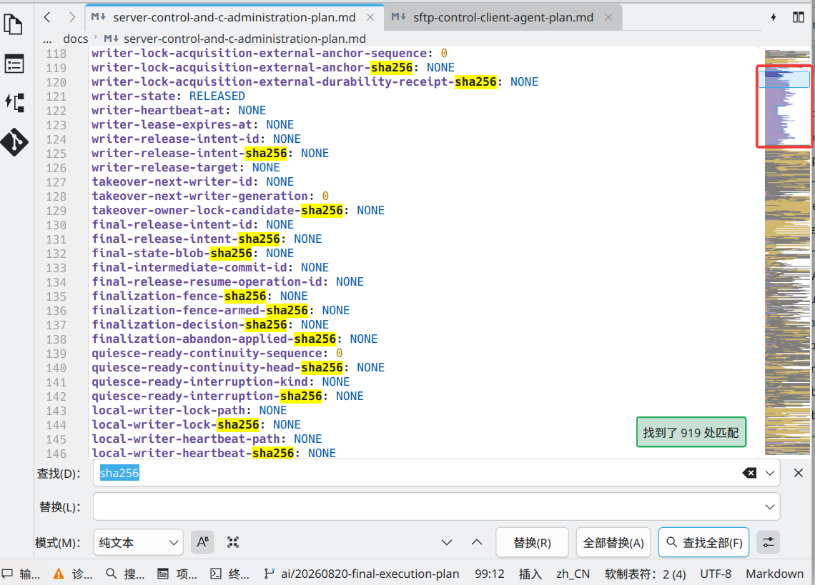Image resolution: width=815 pixels, height=585 pixels.
Task: Click the 919 matches found notification
Action: click(691, 432)
